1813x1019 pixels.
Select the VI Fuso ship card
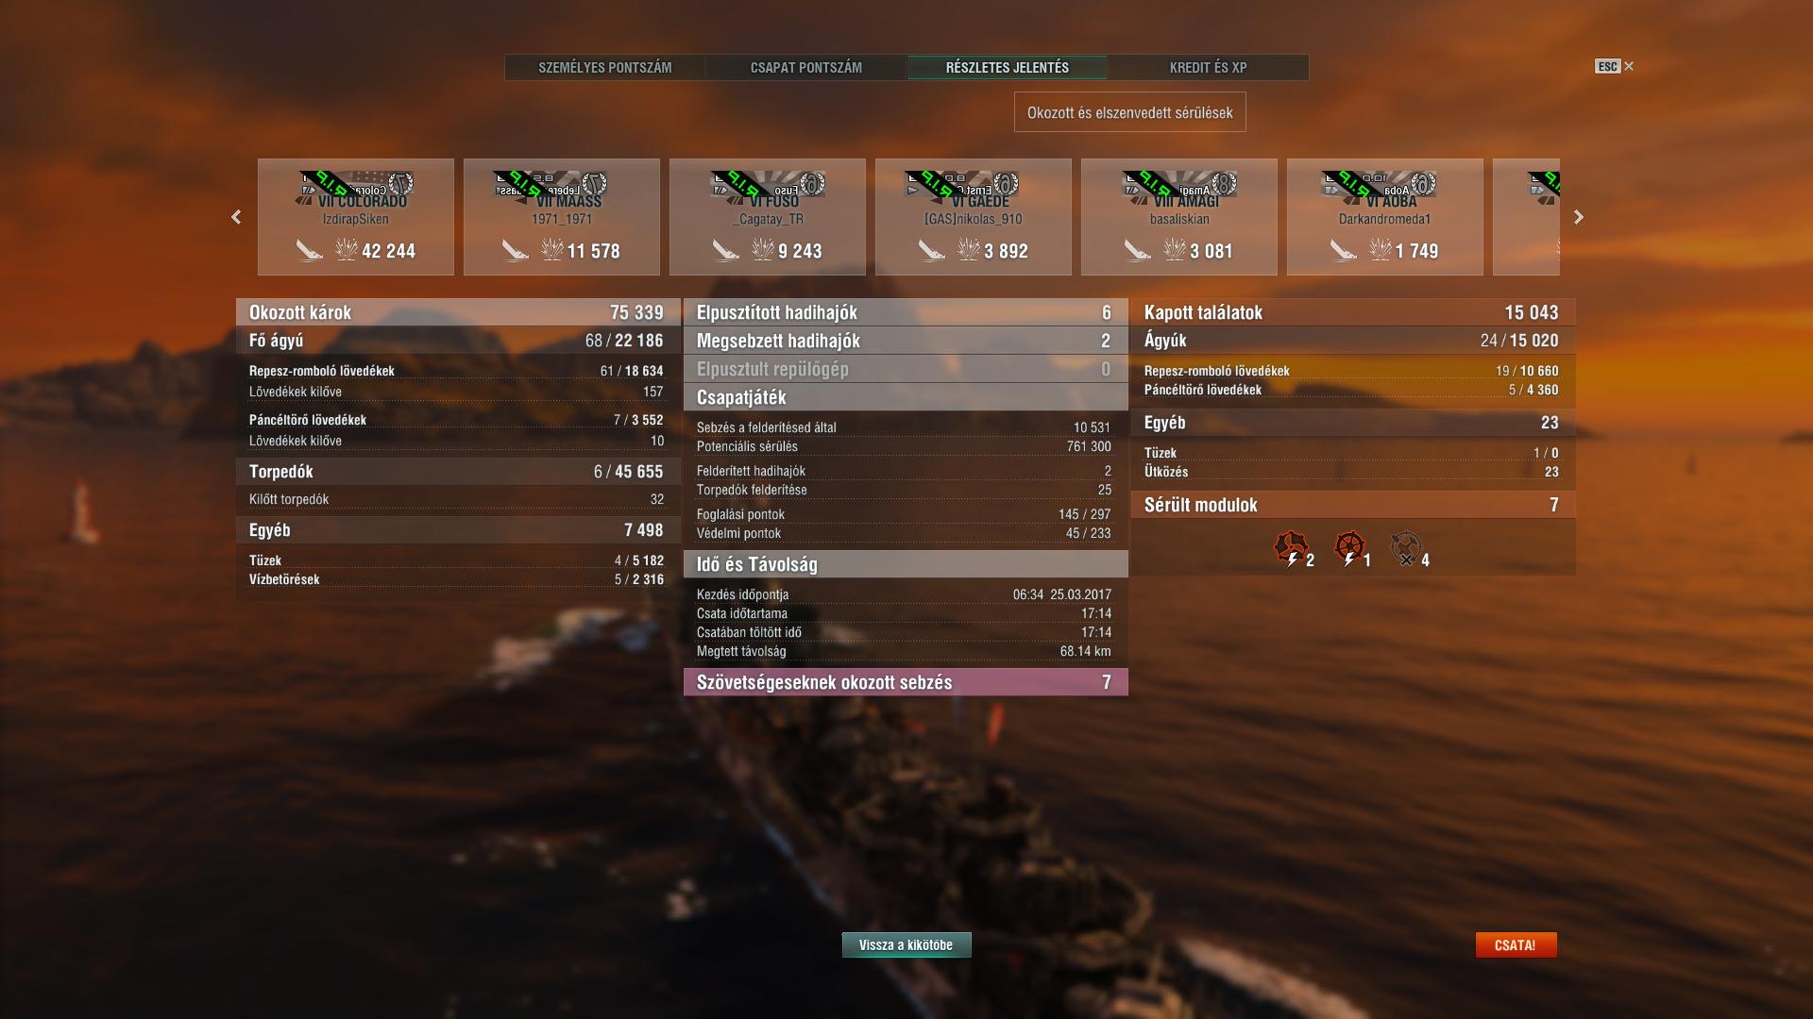click(x=768, y=217)
